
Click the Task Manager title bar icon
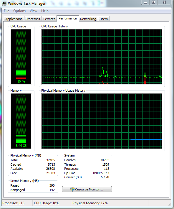point(4,3)
